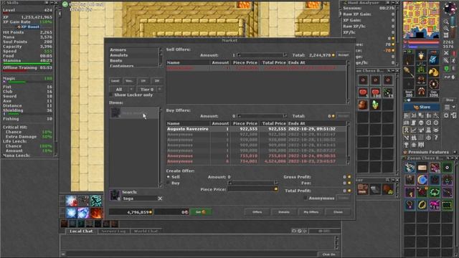Sort Sell Offers by Ends At header

click(316, 62)
